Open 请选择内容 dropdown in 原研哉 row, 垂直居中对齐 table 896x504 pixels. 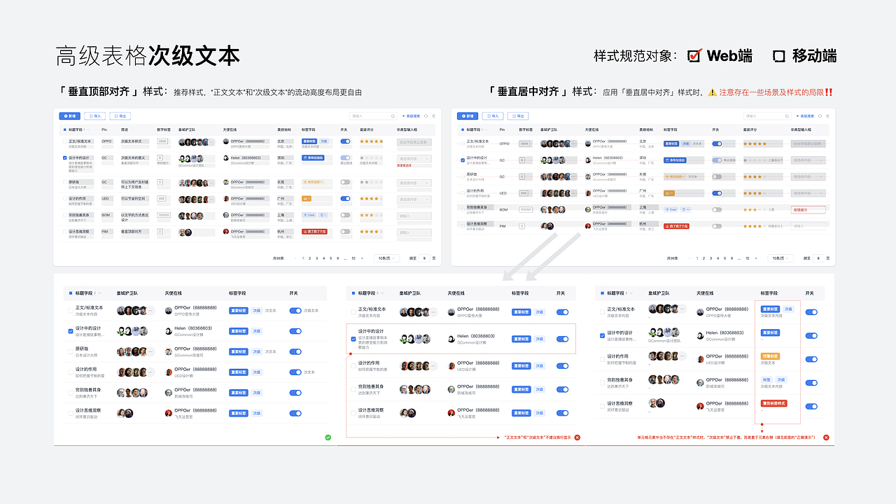click(x=808, y=177)
